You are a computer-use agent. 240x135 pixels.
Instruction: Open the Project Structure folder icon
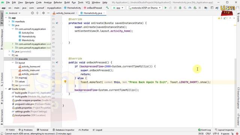(x=206, y=8)
